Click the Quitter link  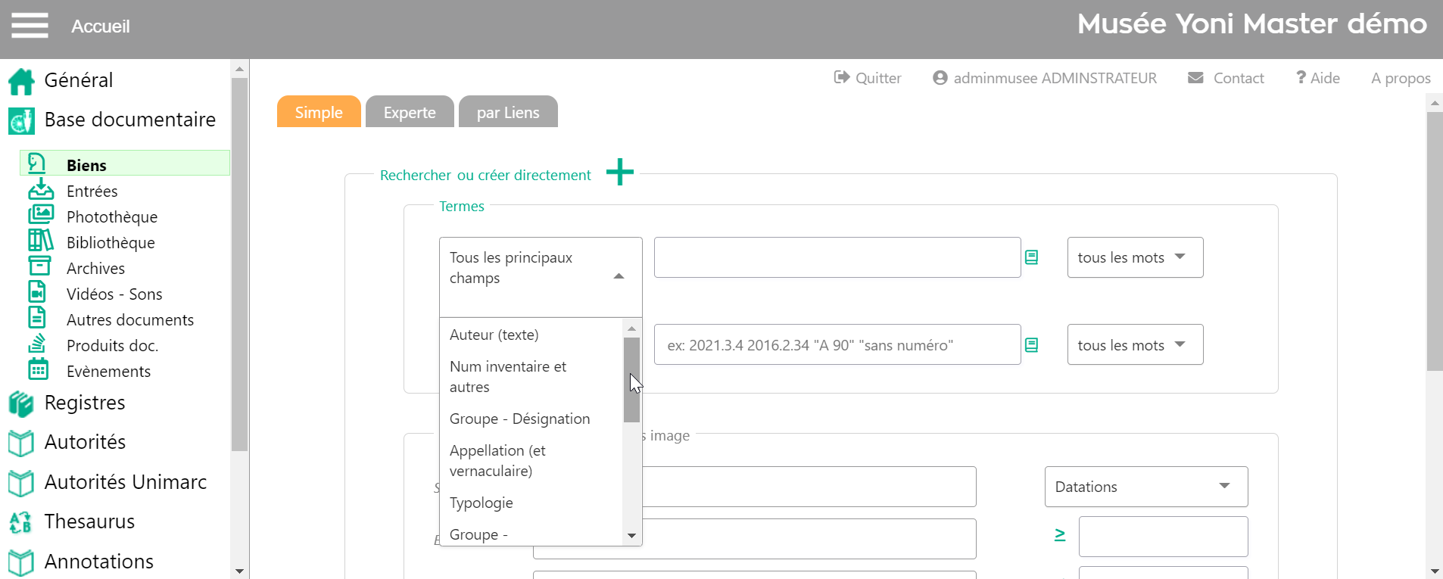(868, 78)
